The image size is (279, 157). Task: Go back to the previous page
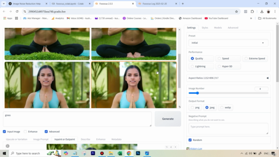[4, 11]
